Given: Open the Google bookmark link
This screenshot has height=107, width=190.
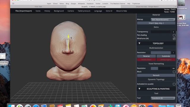Looking at the screenshot, I should (x=73, y=4).
